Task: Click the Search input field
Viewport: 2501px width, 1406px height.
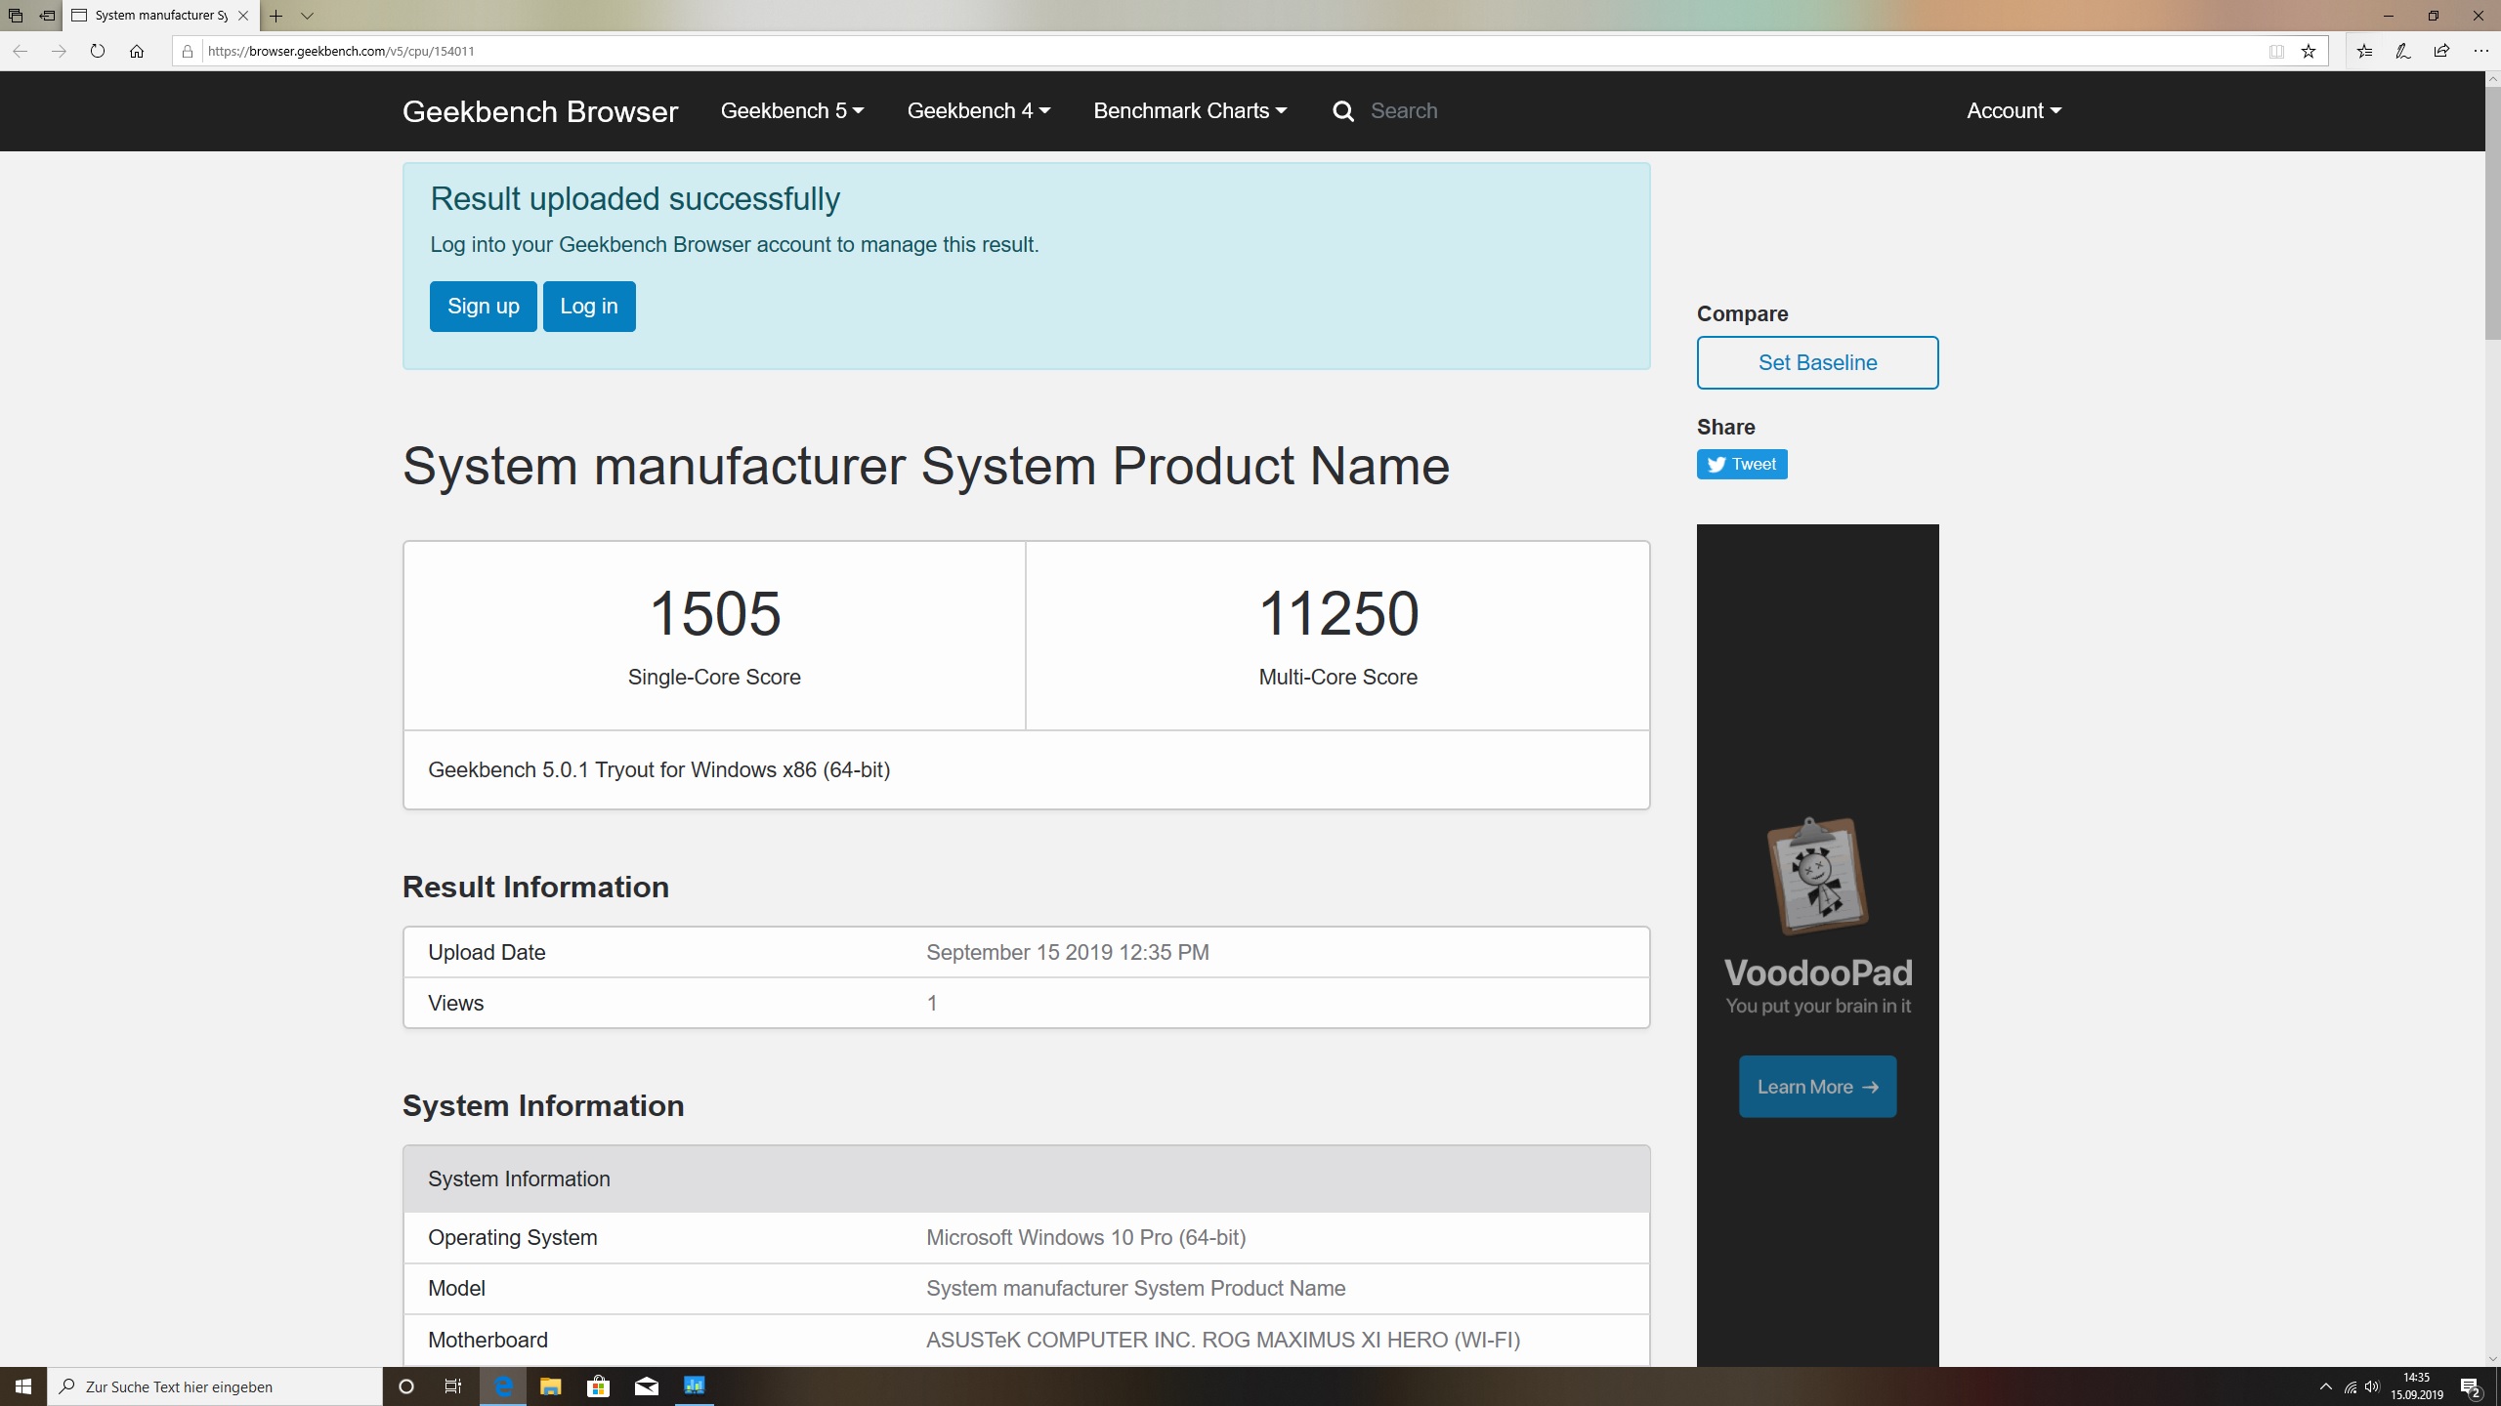Action: coord(1465,111)
